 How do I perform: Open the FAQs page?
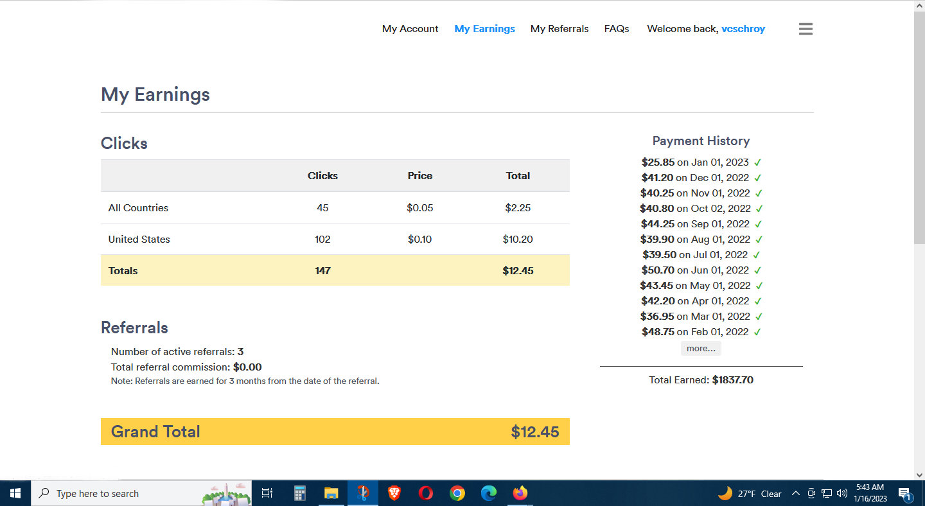617,29
